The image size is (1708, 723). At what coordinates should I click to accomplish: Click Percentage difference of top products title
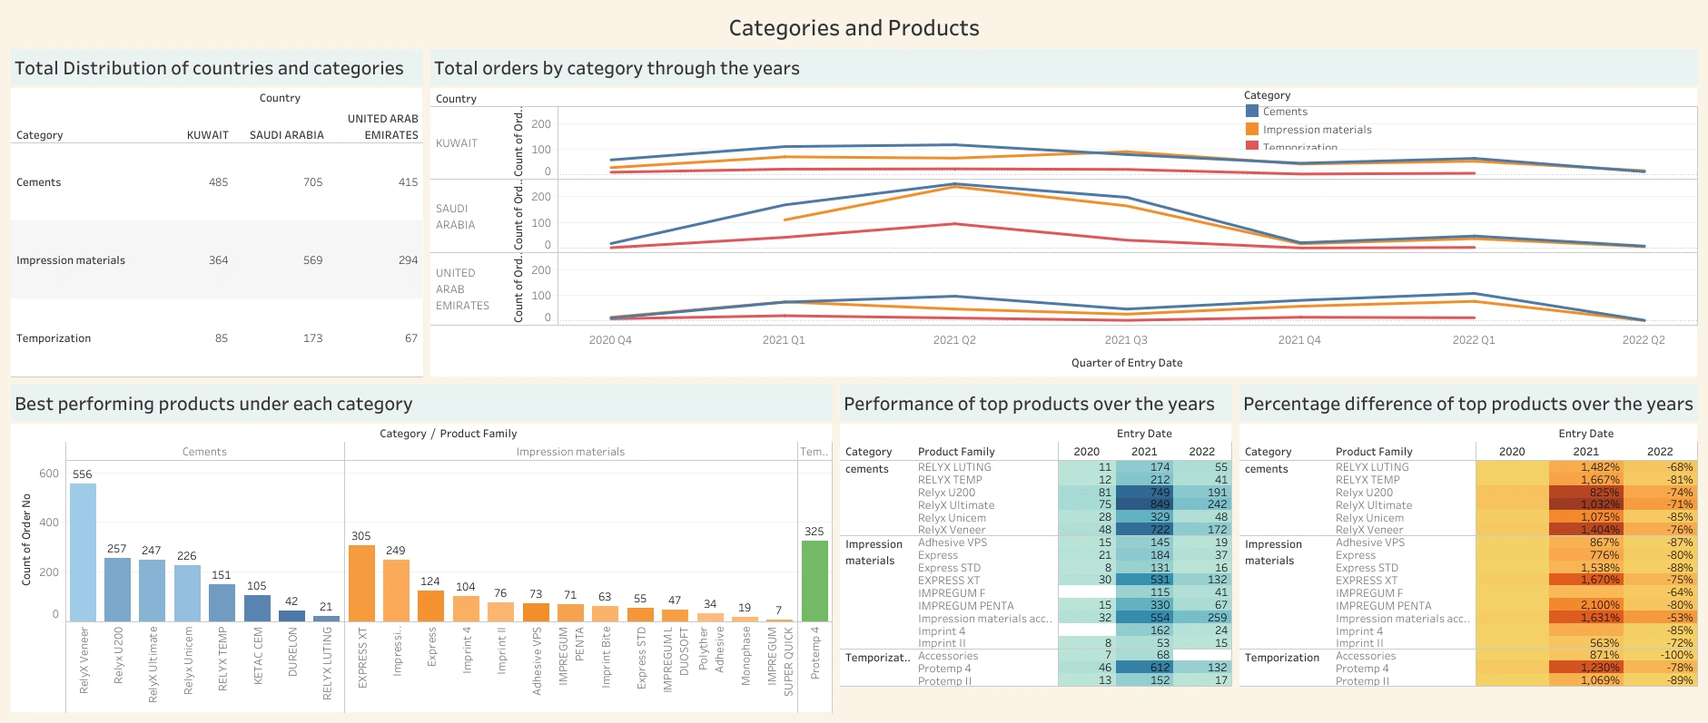tap(1467, 404)
